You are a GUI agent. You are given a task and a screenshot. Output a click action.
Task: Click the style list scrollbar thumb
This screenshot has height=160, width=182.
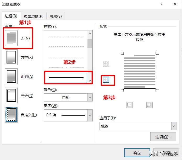tap(90, 44)
